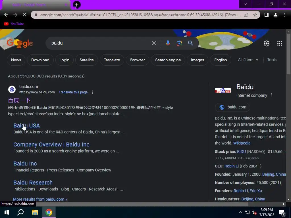
Task: Open Windows taskbar search
Action: tap(20, 212)
